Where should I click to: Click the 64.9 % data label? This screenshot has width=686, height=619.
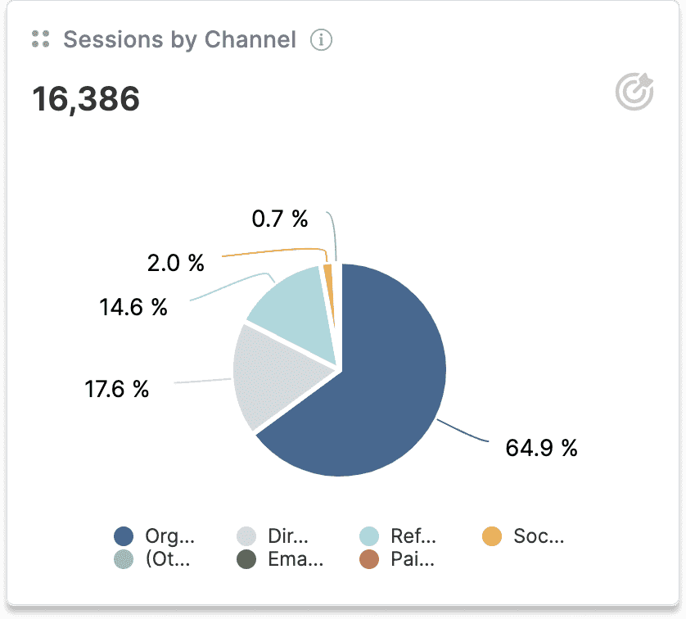click(x=541, y=448)
